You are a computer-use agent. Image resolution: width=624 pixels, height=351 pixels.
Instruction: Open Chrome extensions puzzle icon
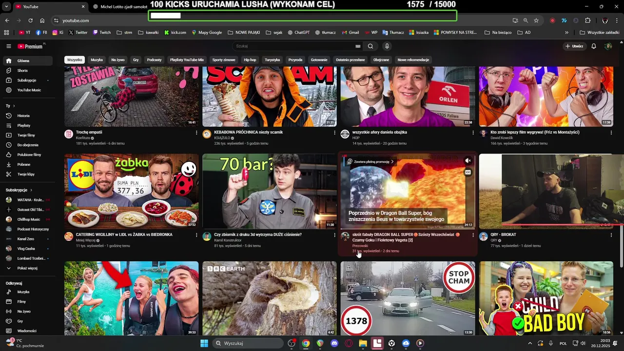[587, 20]
